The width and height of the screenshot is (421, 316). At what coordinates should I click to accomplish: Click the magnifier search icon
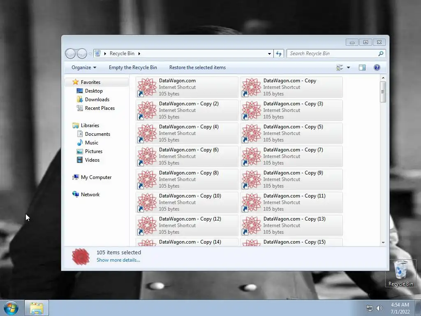pyautogui.click(x=381, y=53)
